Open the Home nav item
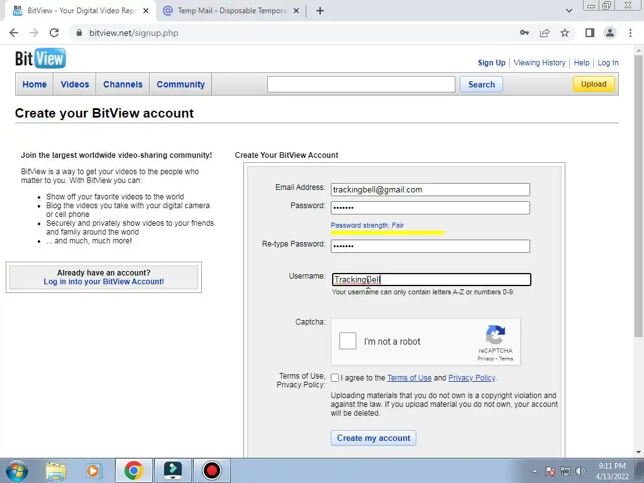This screenshot has width=644, height=483. 35,84
